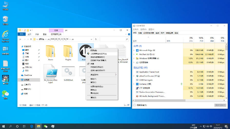This screenshot has width=230, height=129.
Task: Choose 以管理员身份运行(A) in the context menu
Action: point(98,54)
